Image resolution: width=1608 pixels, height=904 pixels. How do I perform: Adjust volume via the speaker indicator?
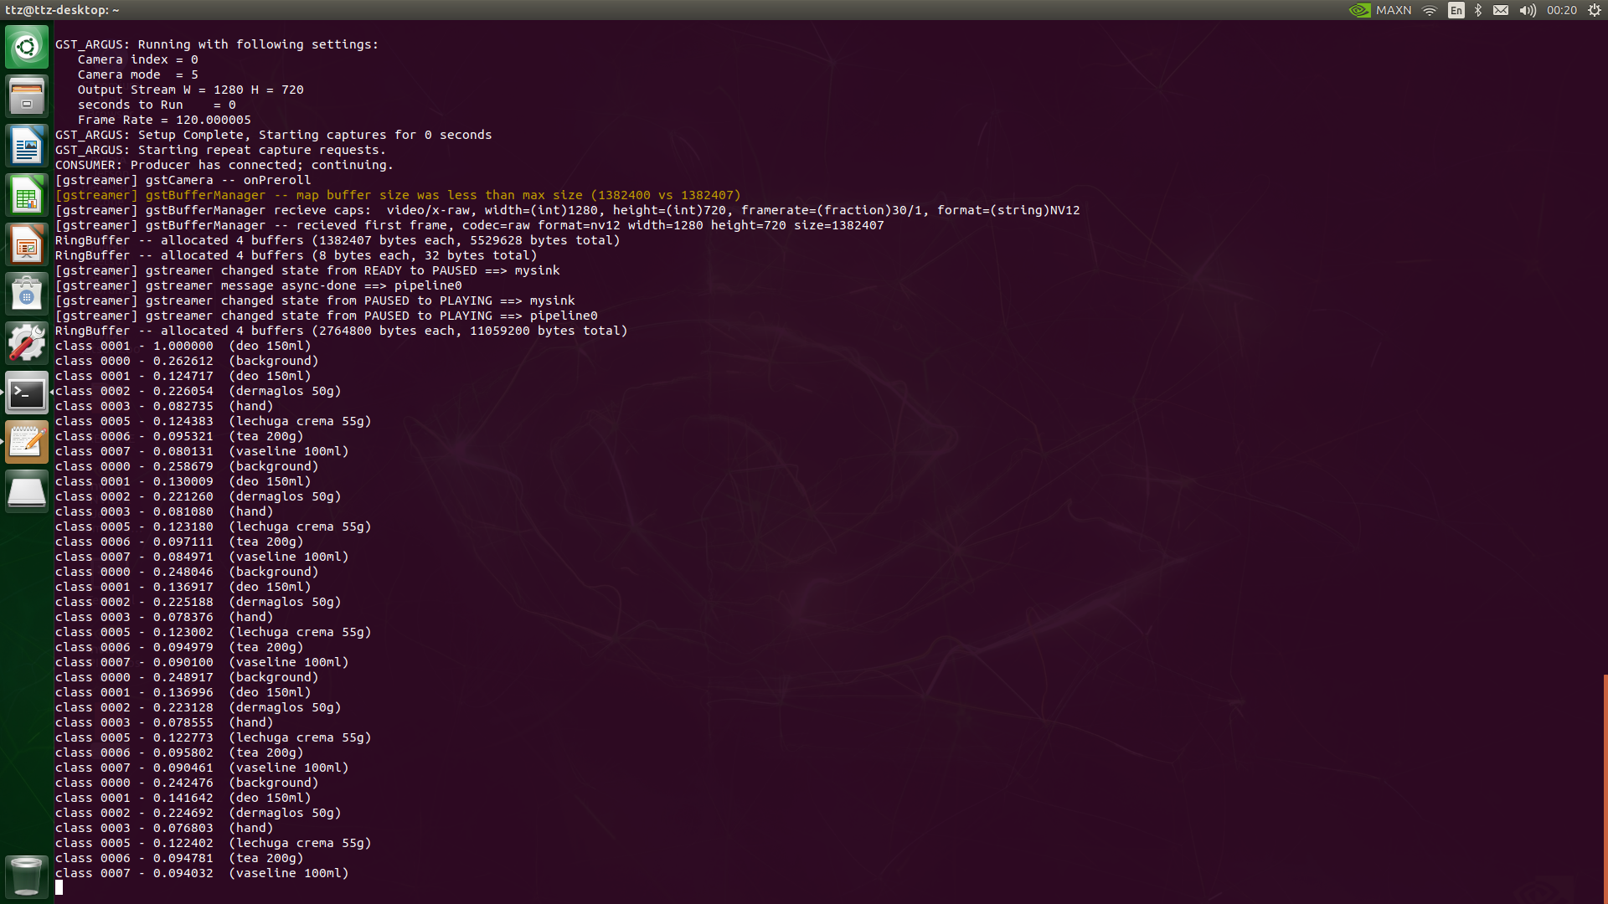[1528, 11]
